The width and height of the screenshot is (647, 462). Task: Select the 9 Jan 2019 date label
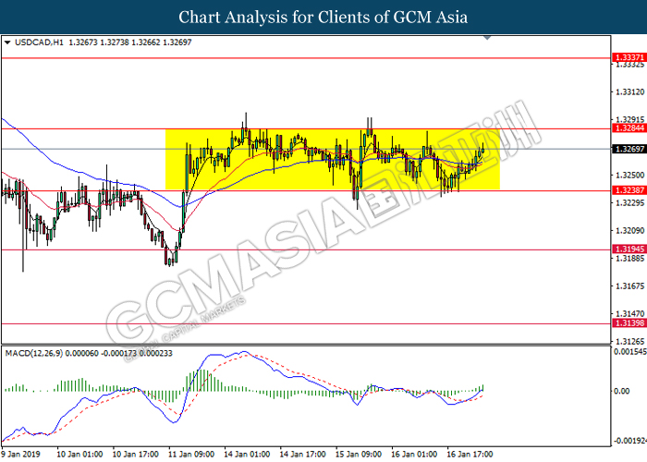pyautogui.click(x=22, y=455)
